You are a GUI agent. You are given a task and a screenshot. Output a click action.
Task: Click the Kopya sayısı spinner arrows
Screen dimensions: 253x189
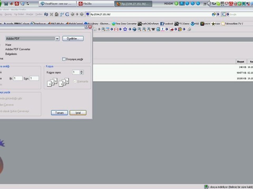pyautogui.click(x=81, y=72)
